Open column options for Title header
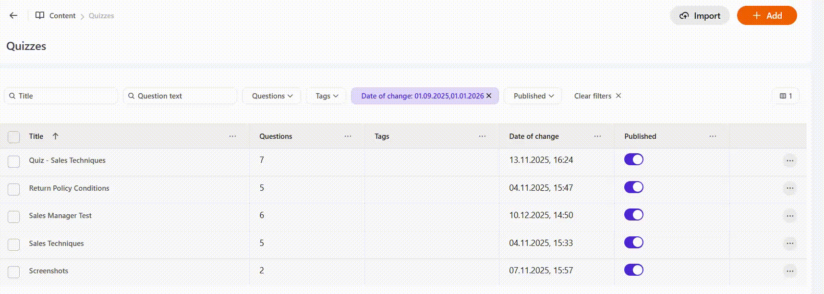 pyautogui.click(x=232, y=136)
